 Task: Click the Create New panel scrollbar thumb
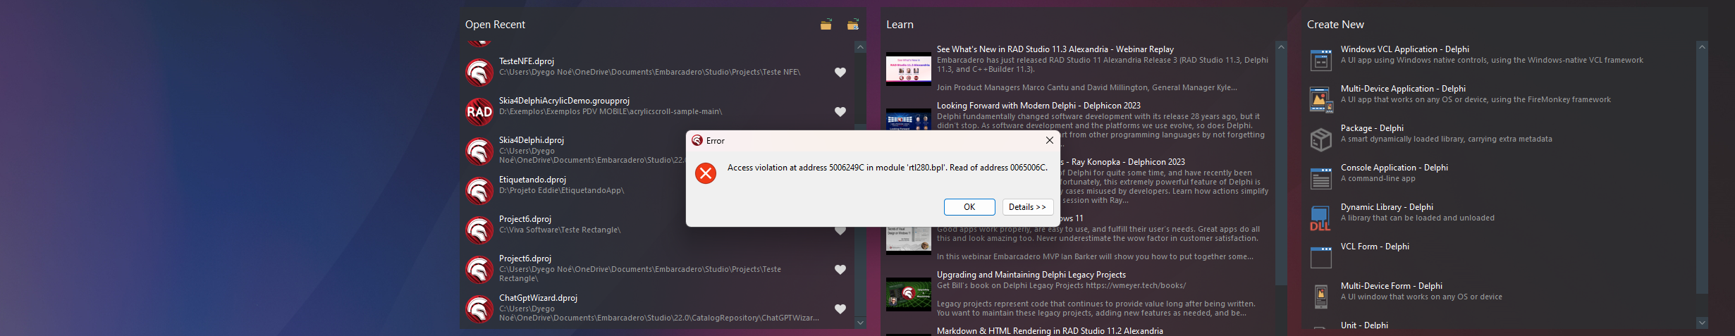(x=1702, y=173)
